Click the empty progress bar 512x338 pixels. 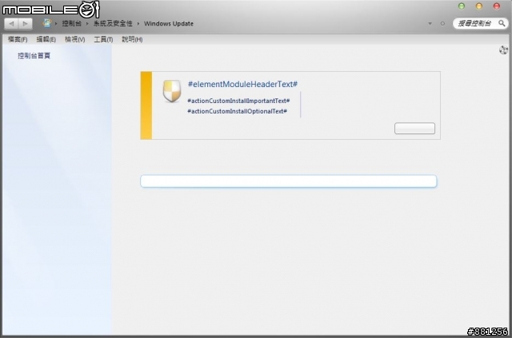[288, 181]
